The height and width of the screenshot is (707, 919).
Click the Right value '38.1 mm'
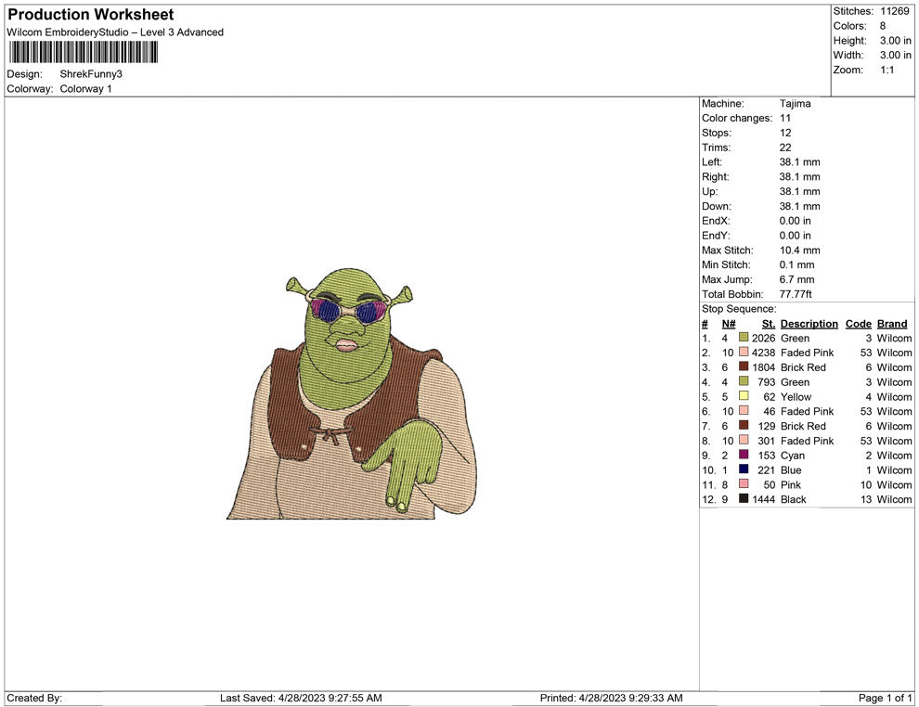pyautogui.click(x=799, y=177)
